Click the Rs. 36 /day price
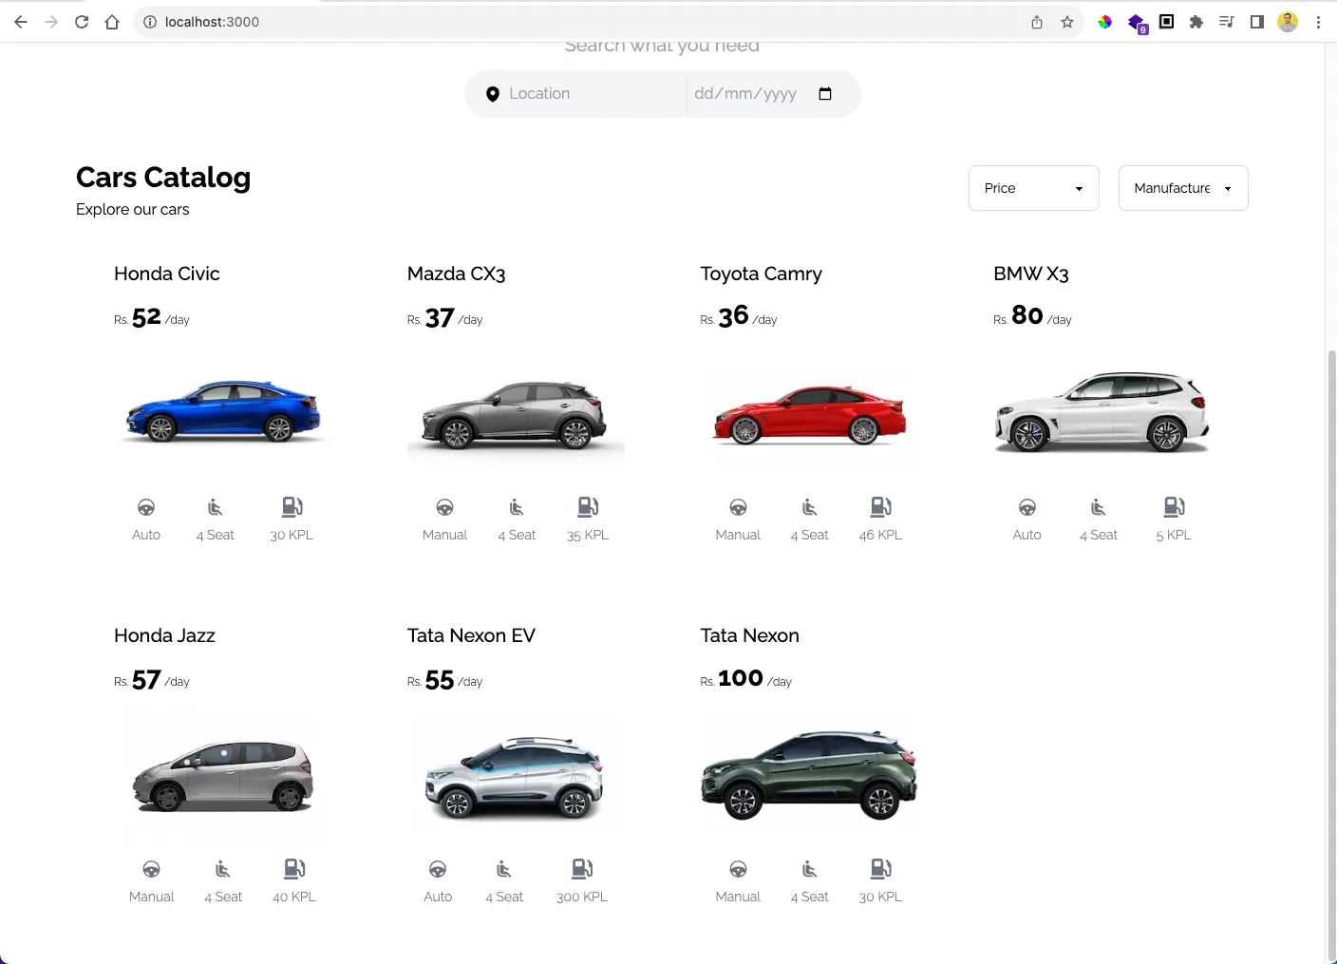Viewport: 1337px width, 964px height. (739, 317)
